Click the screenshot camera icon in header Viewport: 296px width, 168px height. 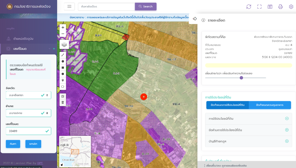[x=270, y=6]
